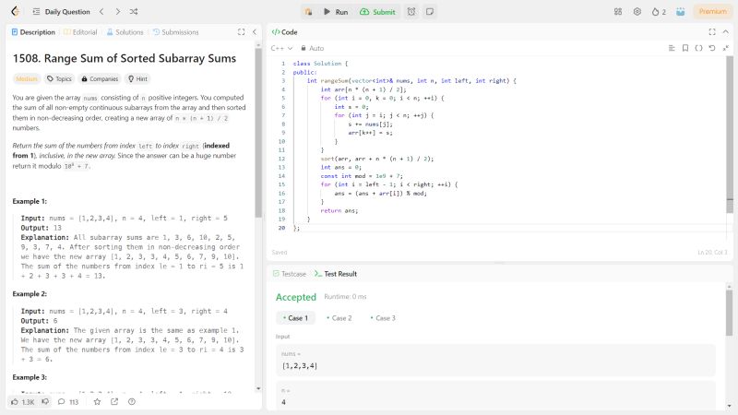Open the timer alarm clock icon
The width and height of the screenshot is (738, 415).
pos(411,12)
